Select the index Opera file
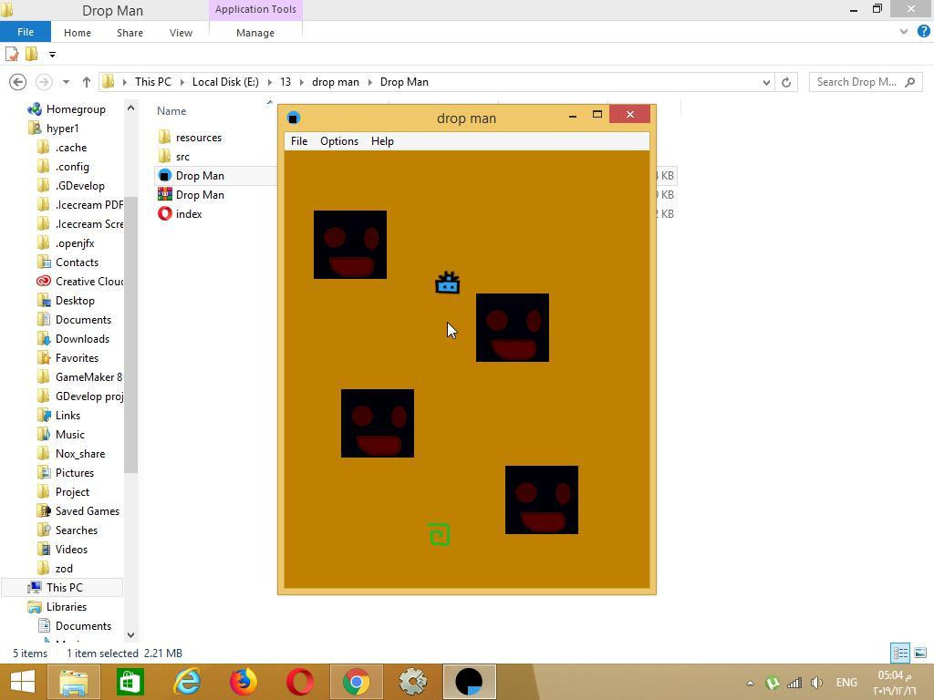The image size is (934, 700). click(x=180, y=213)
